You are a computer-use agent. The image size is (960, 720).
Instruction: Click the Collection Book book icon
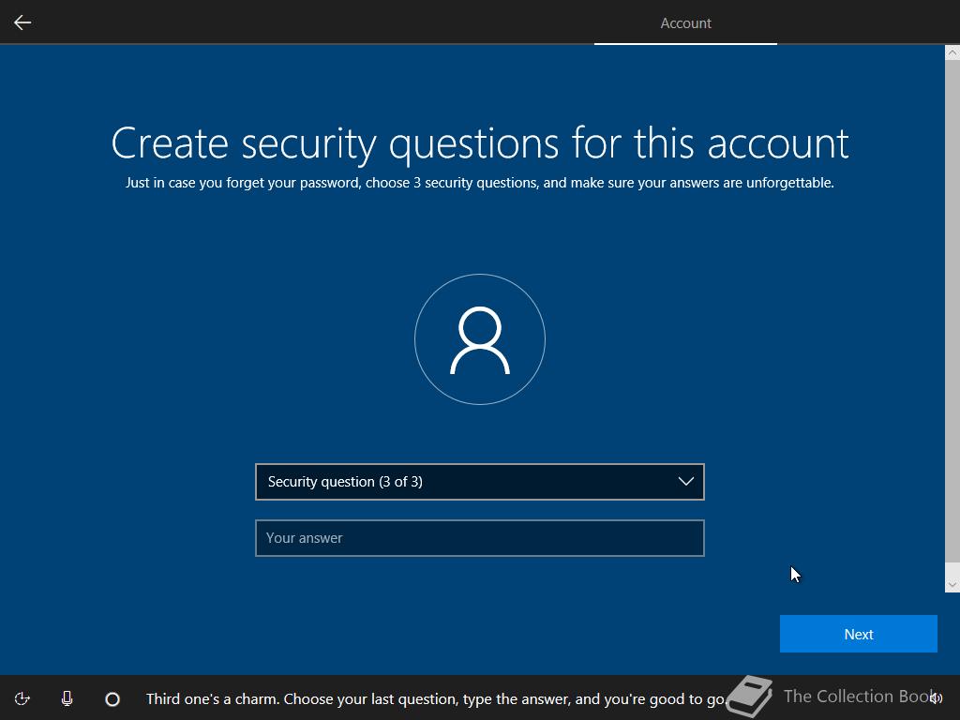pyautogui.click(x=750, y=697)
